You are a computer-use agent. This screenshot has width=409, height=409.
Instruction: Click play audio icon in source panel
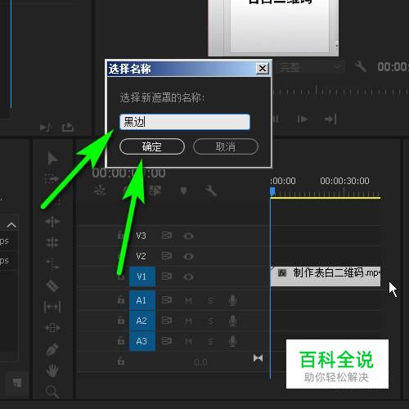(x=45, y=128)
